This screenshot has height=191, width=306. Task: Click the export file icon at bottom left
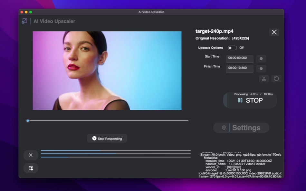(x=31, y=168)
